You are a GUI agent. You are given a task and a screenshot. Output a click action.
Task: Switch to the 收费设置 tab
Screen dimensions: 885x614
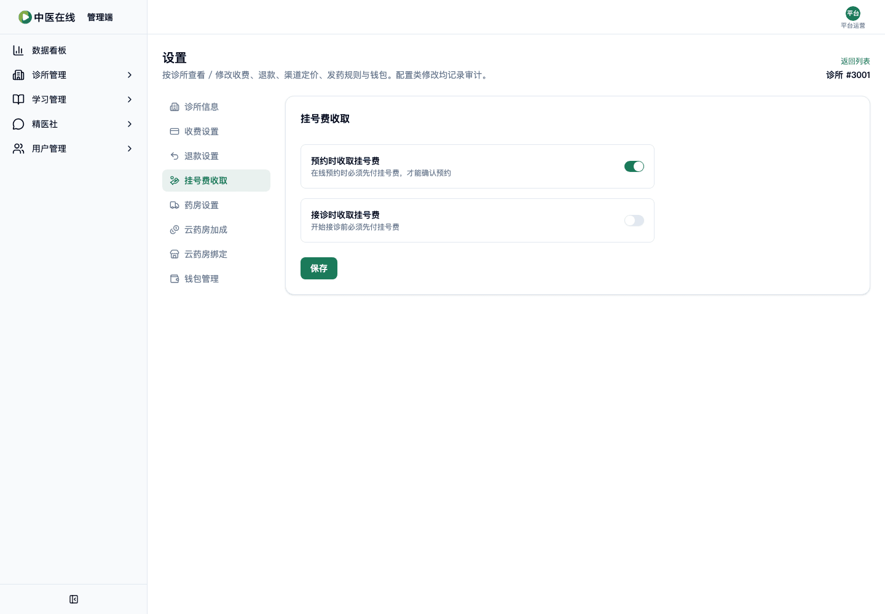pyautogui.click(x=216, y=131)
